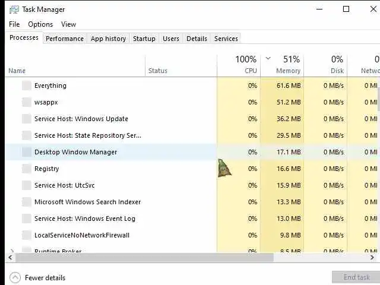Click the Everything process icon
380x285 pixels.
[x=27, y=85]
